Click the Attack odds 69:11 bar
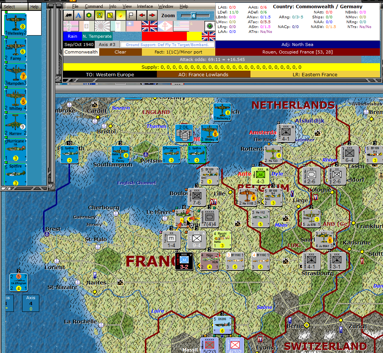 tap(212, 59)
